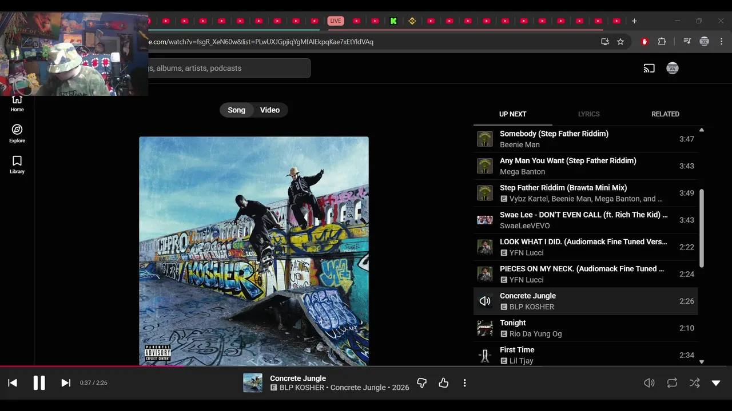Click the volume speaker icon in player bar
The height and width of the screenshot is (411, 732).
(x=649, y=383)
